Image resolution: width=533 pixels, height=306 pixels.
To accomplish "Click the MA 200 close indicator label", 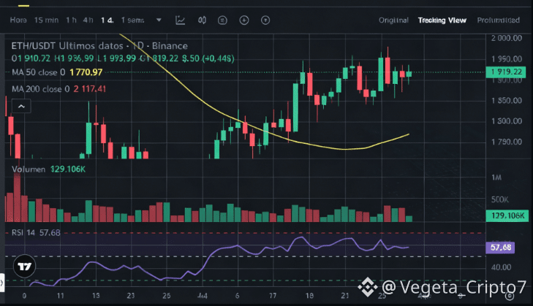I will coord(41,89).
